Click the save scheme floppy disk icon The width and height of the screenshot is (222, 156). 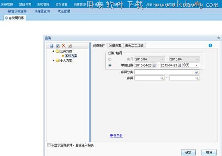(x=52, y=46)
